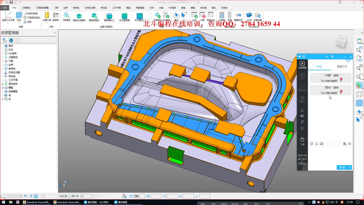
Task: Switch to the 刀具路径编辑 ribbon tab
Action: pos(42,8)
